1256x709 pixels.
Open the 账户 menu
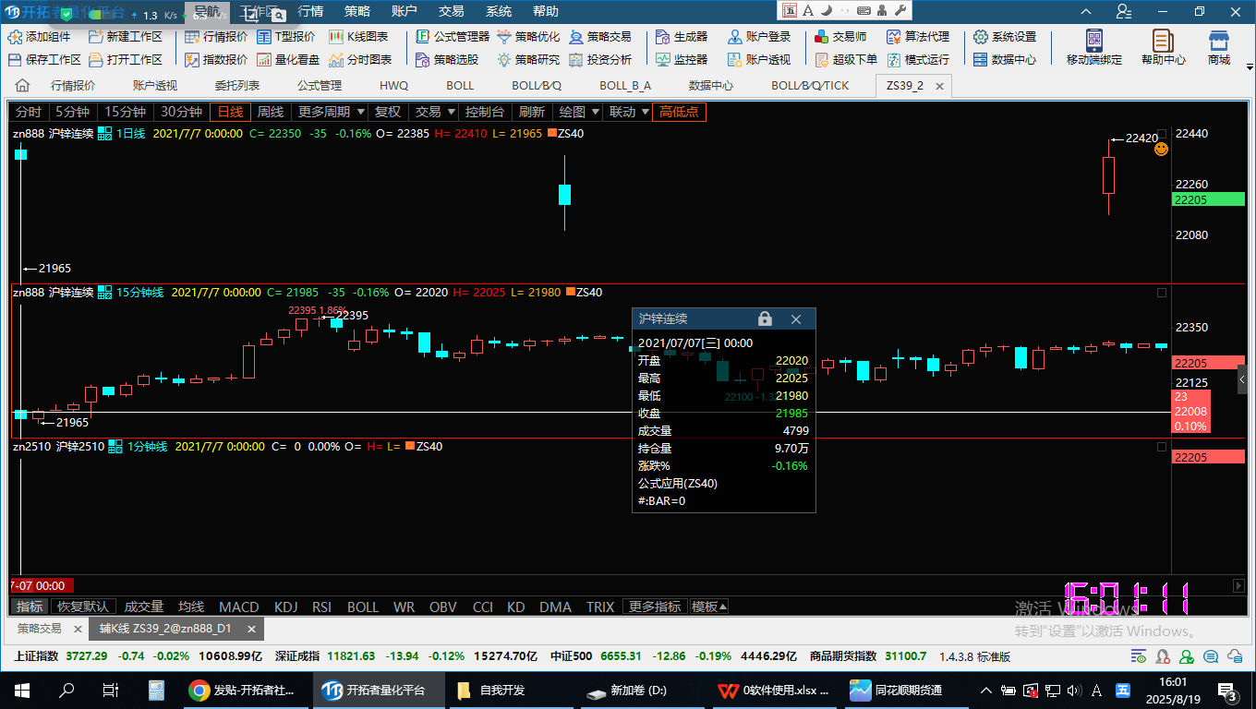pyautogui.click(x=405, y=11)
